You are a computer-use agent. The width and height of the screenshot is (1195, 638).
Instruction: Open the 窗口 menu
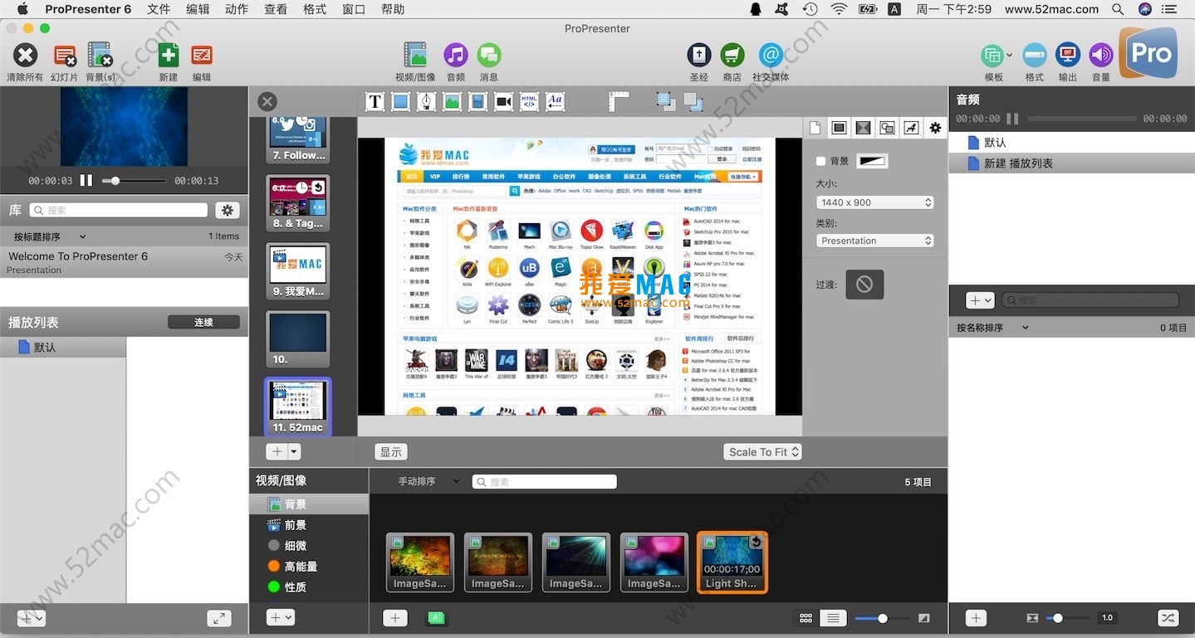354,9
